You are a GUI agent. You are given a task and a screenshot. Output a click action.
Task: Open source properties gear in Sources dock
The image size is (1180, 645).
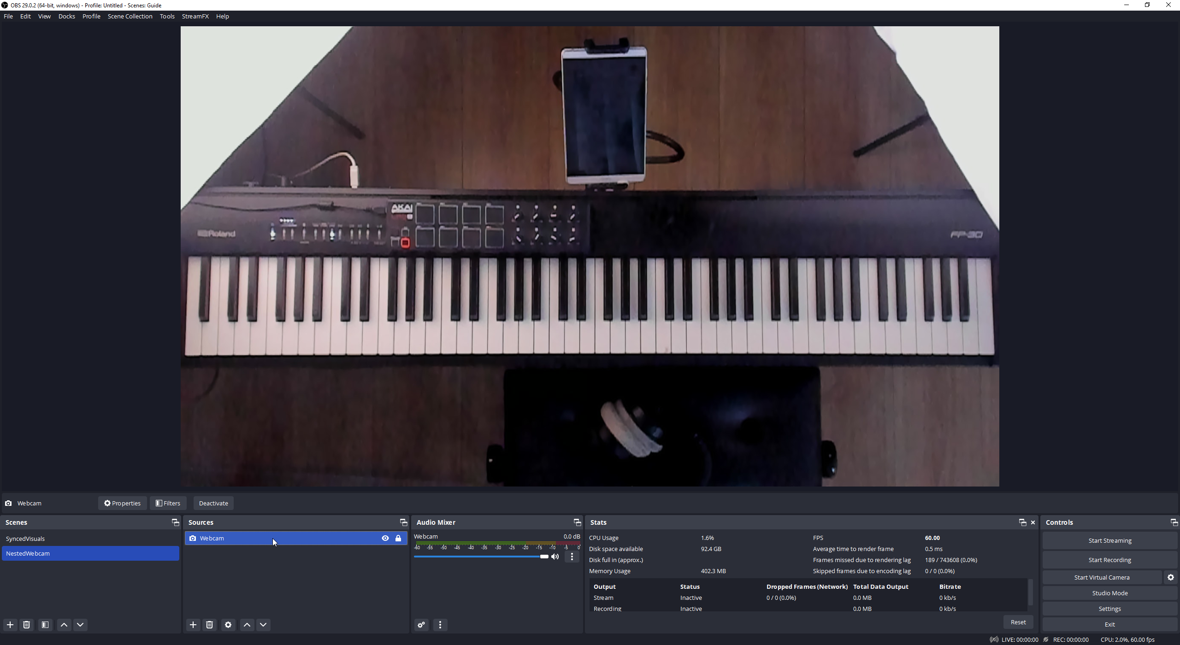click(228, 625)
